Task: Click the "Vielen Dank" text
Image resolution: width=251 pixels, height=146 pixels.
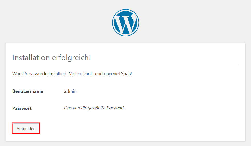Action: click(81, 74)
